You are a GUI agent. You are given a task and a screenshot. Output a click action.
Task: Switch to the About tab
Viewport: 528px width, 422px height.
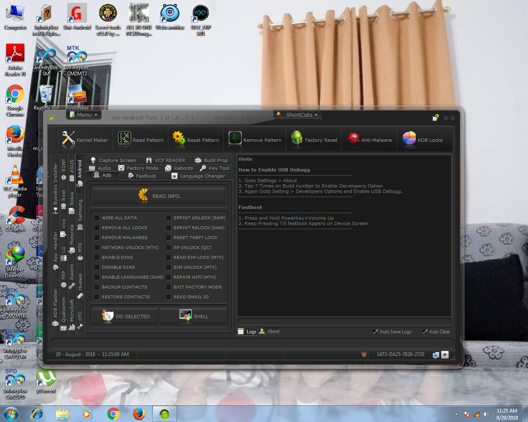[269, 331]
